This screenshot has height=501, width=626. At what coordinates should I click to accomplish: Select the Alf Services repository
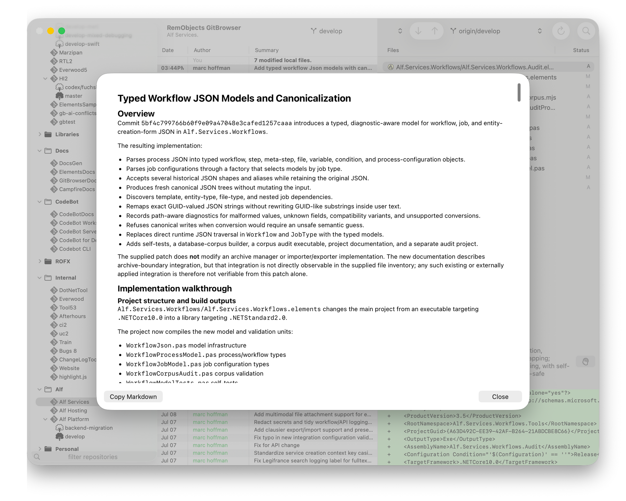pos(66,402)
